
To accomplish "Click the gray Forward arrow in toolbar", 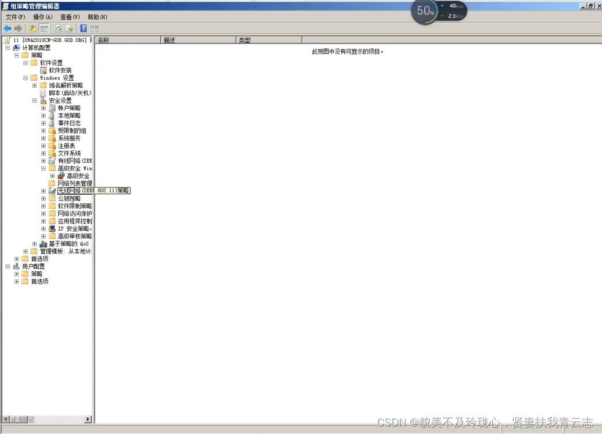I will [x=18, y=28].
